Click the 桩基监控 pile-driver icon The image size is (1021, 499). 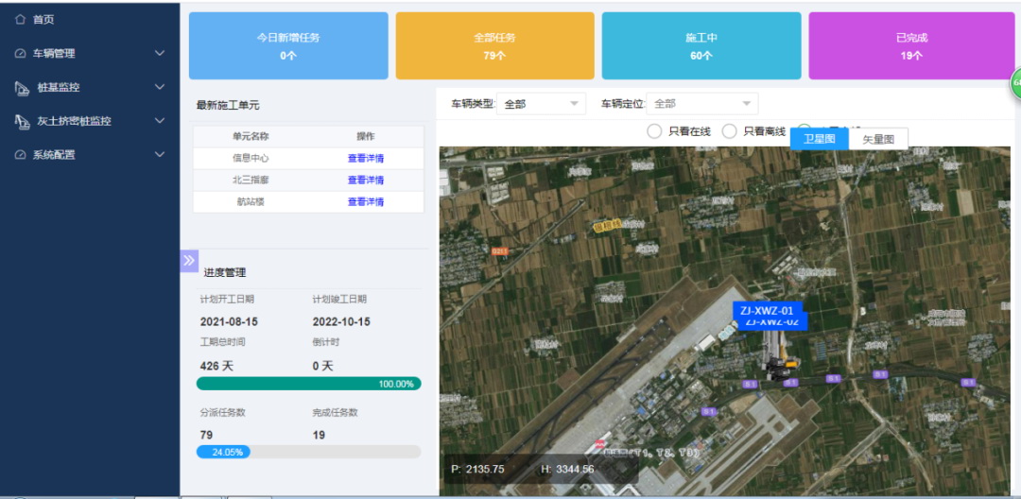[22, 88]
